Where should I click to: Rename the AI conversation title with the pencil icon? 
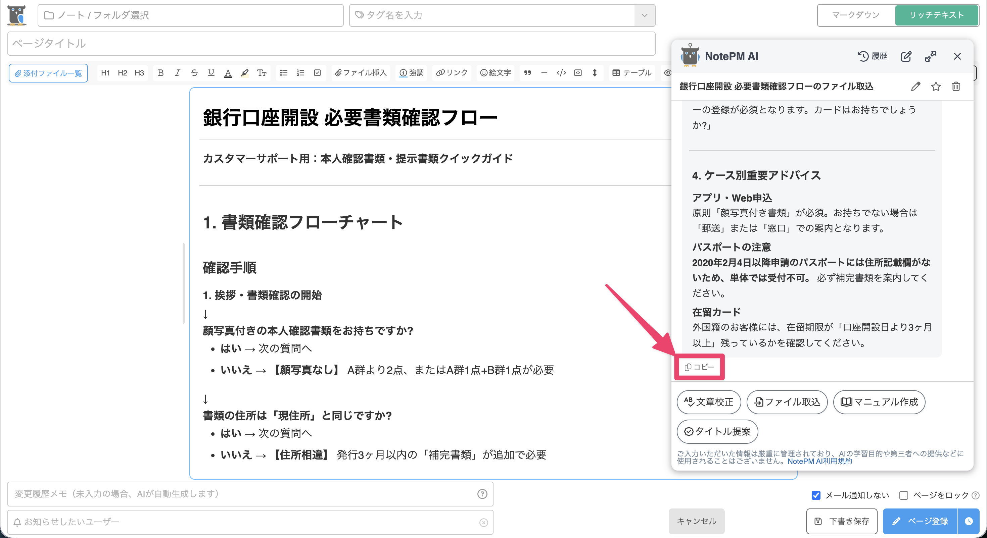point(915,87)
